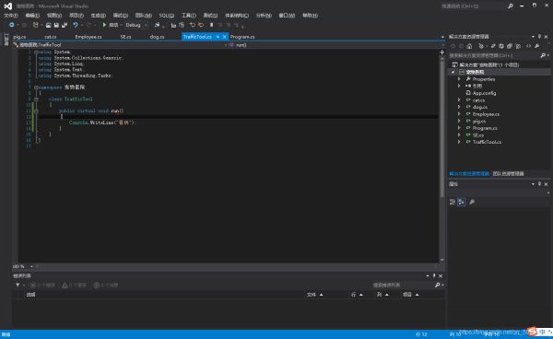Toggle the warnings filter in Error List
Screen dimensions: 553x339
pyautogui.click(x=74, y=285)
